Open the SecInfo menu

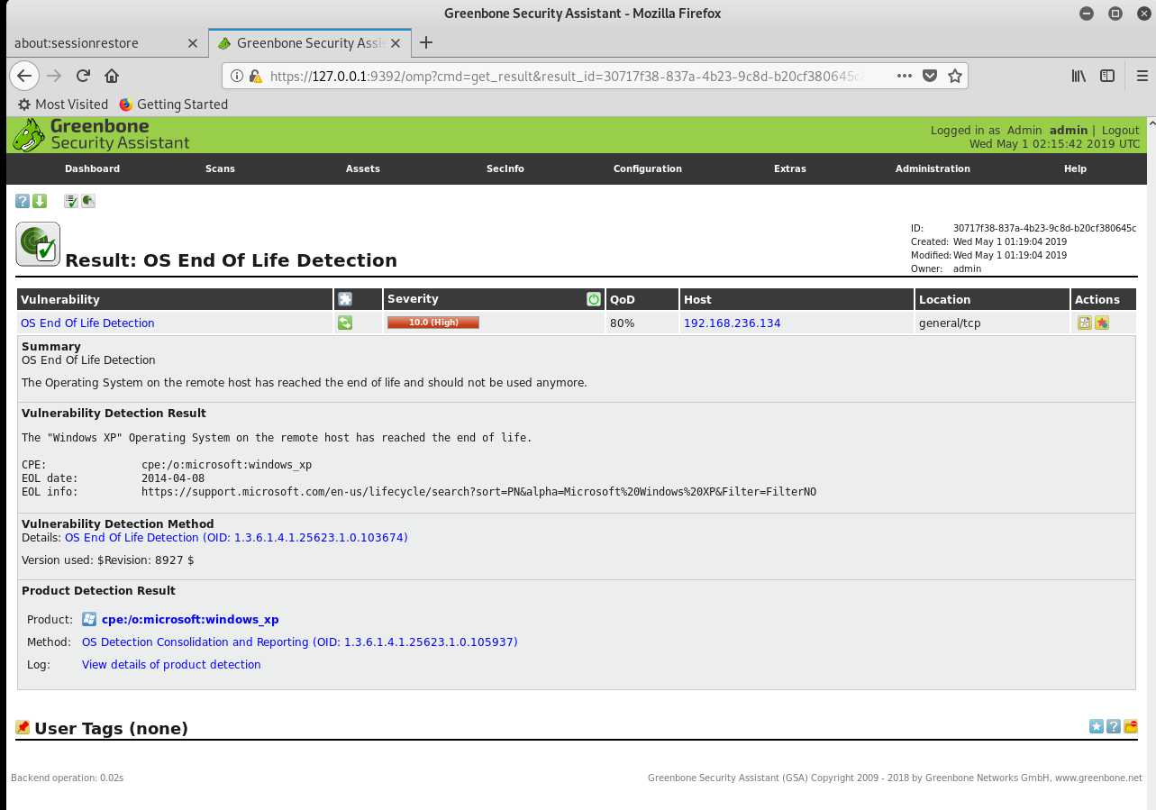pyautogui.click(x=505, y=168)
